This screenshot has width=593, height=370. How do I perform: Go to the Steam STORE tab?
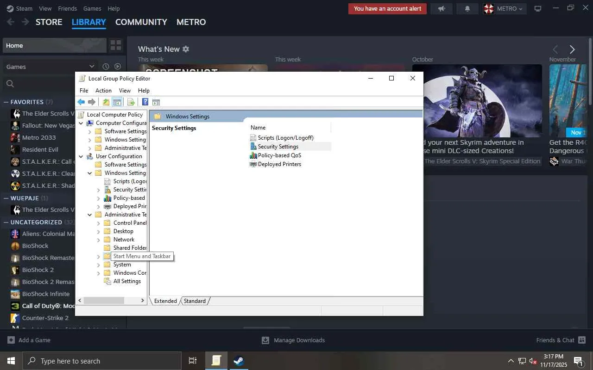coord(49,22)
